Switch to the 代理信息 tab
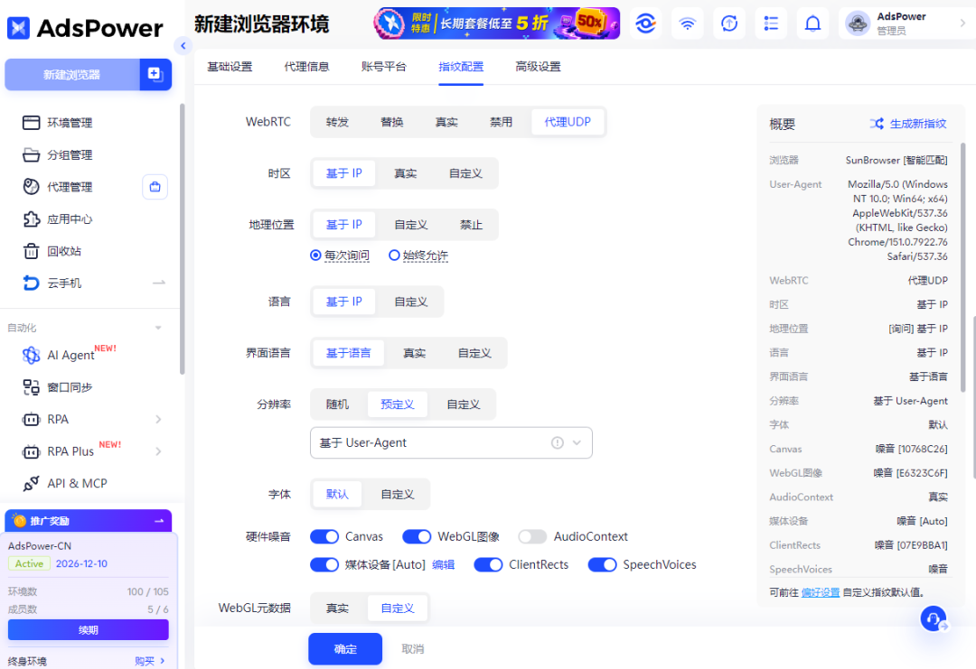Image resolution: width=976 pixels, height=669 pixels. pos(307,67)
